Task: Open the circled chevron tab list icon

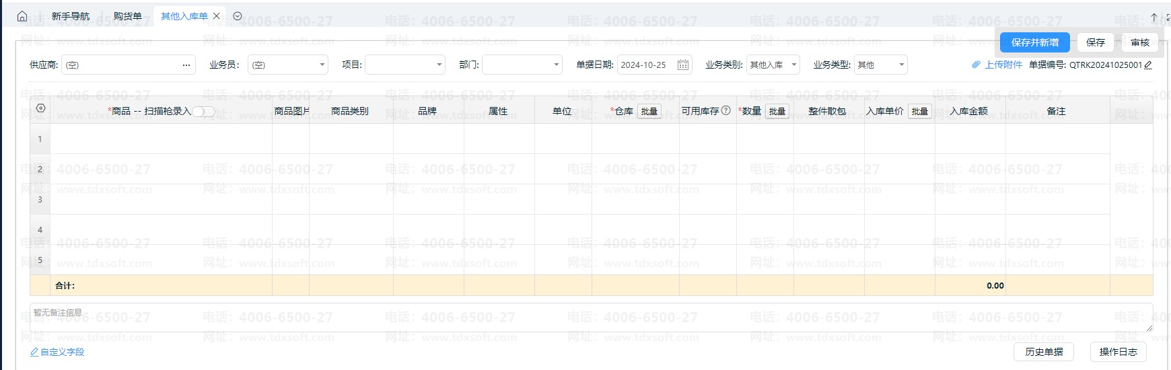Action: (x=238, y=16)
